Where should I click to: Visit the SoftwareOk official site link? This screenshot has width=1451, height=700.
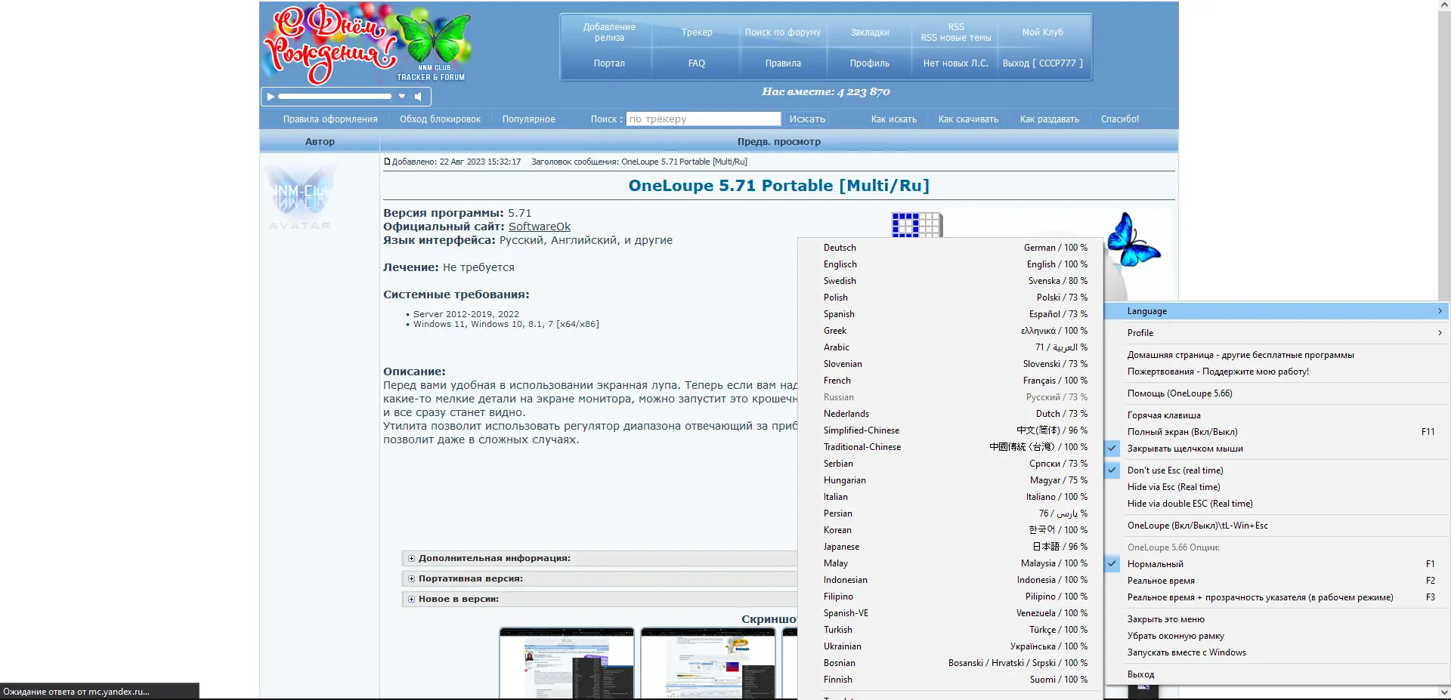click(x=540, y=227)
